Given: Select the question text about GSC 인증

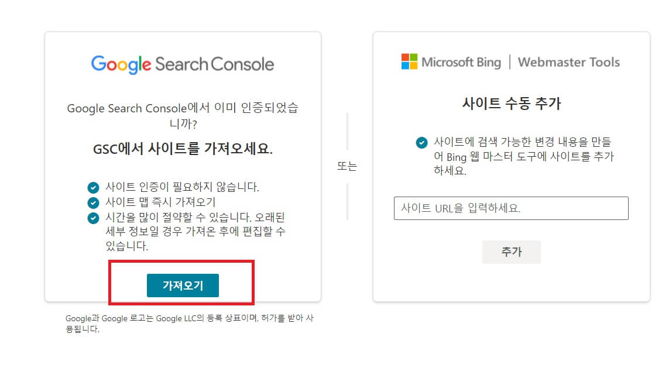Looking at the screenshot, I should coord(182,114).
